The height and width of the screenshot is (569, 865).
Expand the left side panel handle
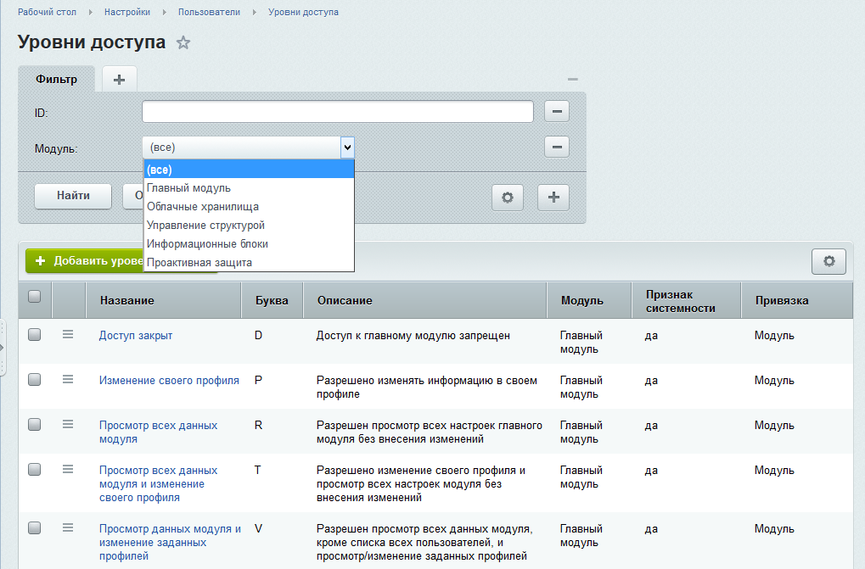click(3, 348)
